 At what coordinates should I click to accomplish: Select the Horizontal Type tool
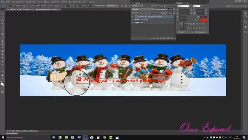tap(2, 65)
